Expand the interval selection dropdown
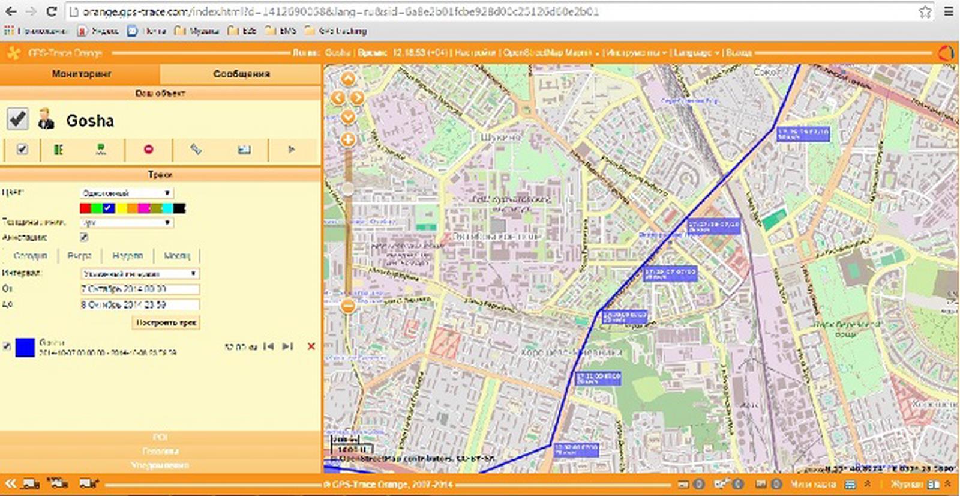Viewport: 960px width, 496px height. coord(140,274)
